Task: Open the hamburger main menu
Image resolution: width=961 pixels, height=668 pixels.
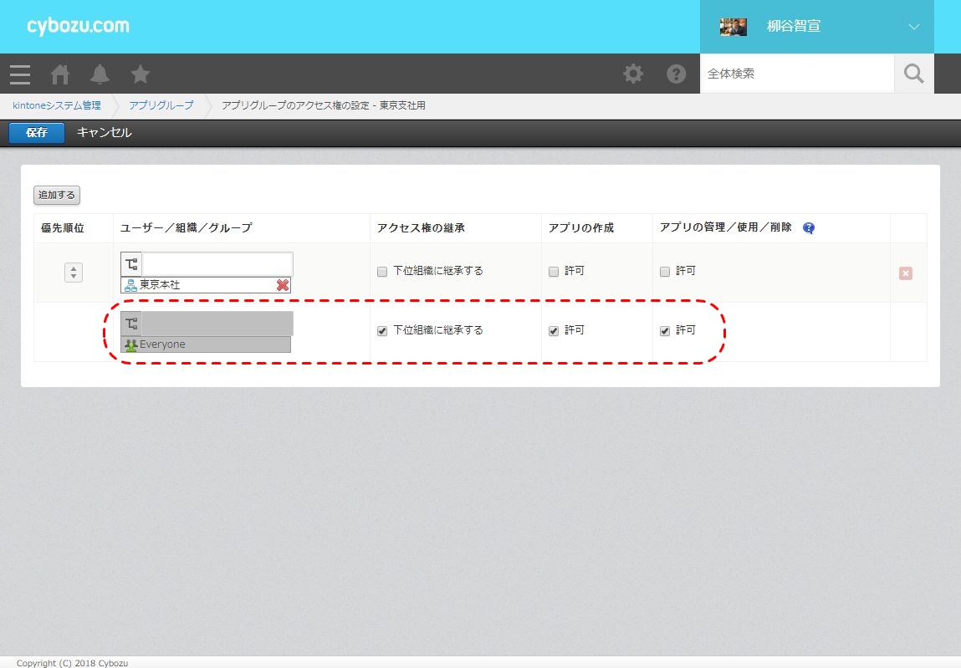Action: [x=19, y=74]
